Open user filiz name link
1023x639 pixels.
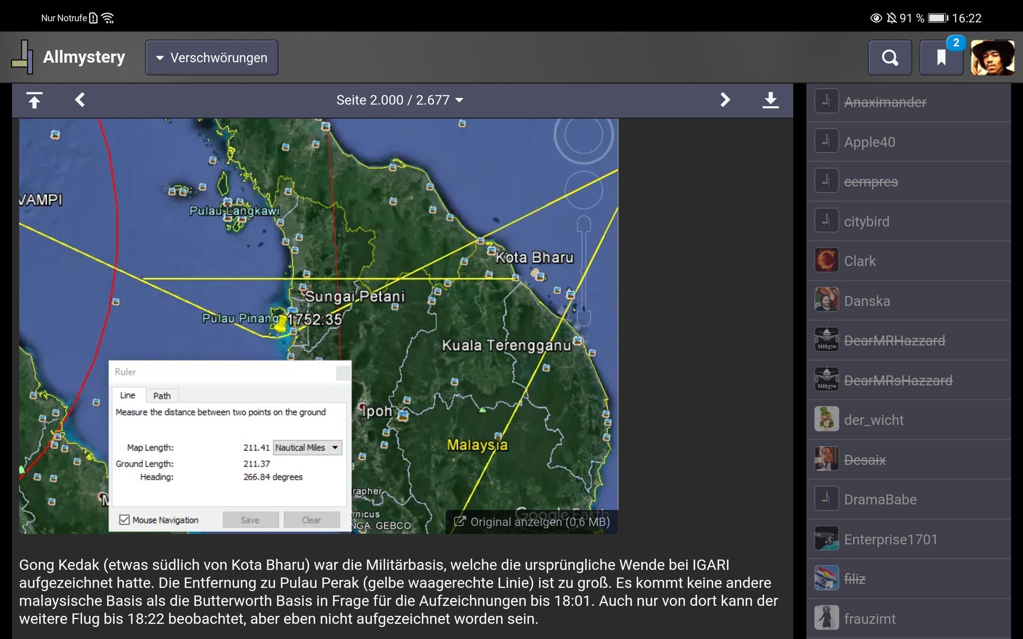(x=855, y=579)
